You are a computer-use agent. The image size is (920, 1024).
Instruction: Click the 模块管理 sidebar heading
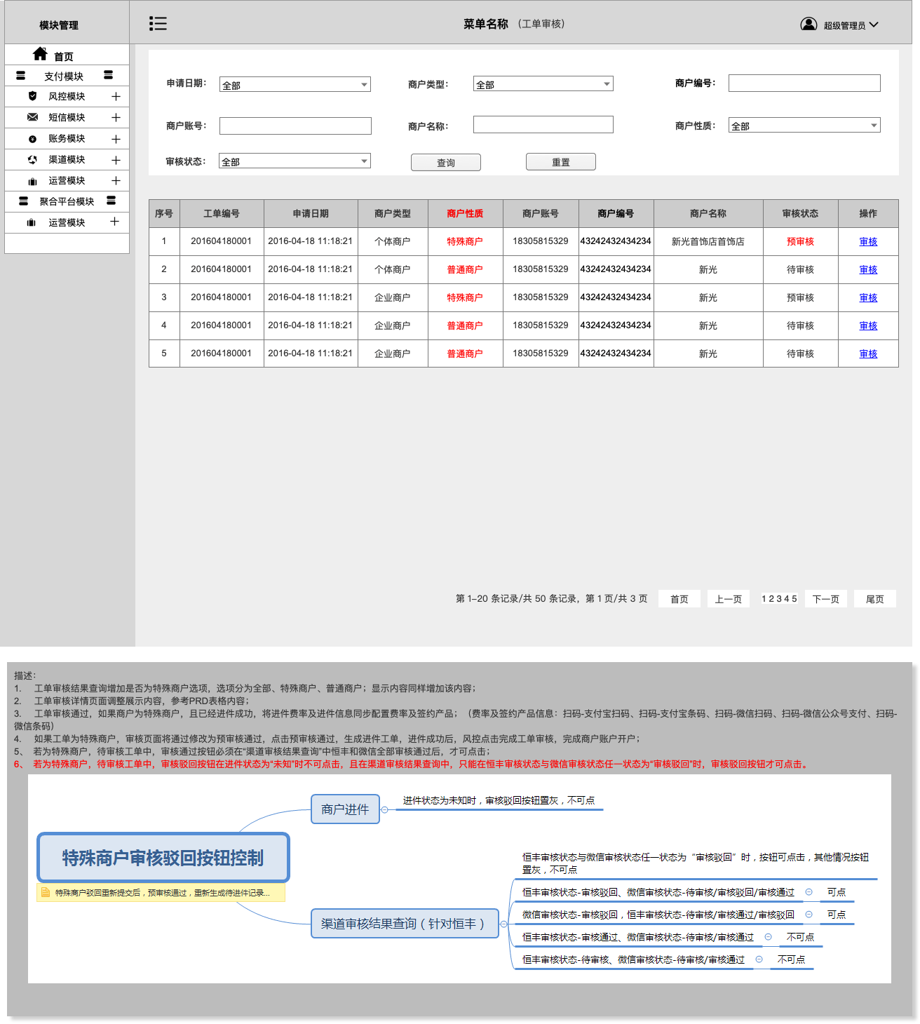59,25
